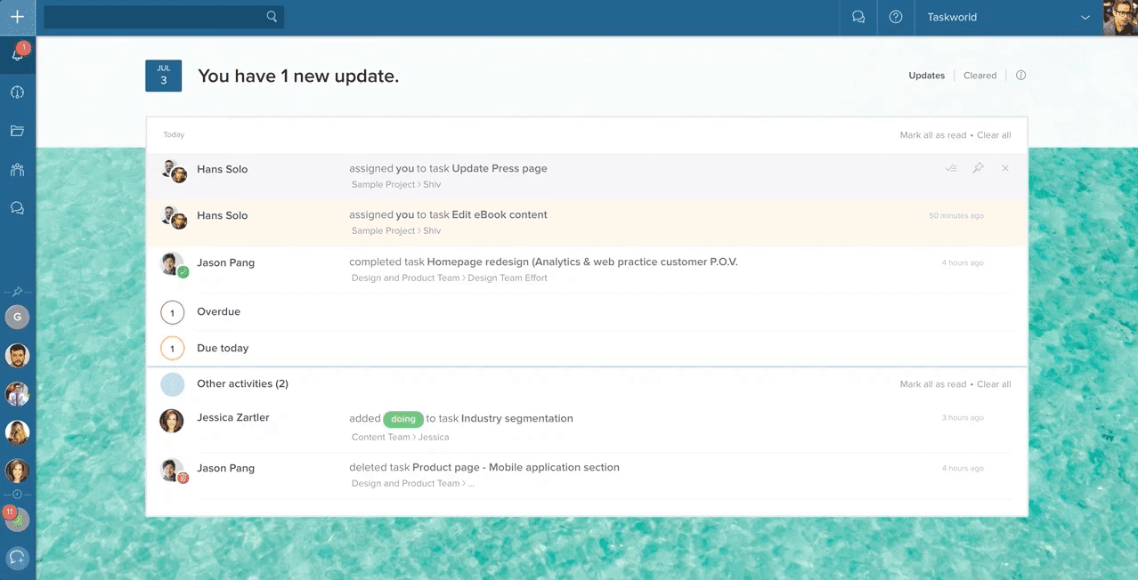Open task Industry segmentation
Screen dimensions: 1138x580
click(517, 418)
